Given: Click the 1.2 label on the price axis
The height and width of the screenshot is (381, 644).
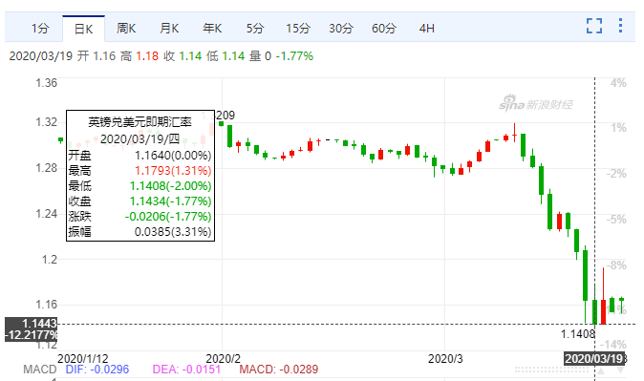Looking at the screenshot, I should pos(50,260).
